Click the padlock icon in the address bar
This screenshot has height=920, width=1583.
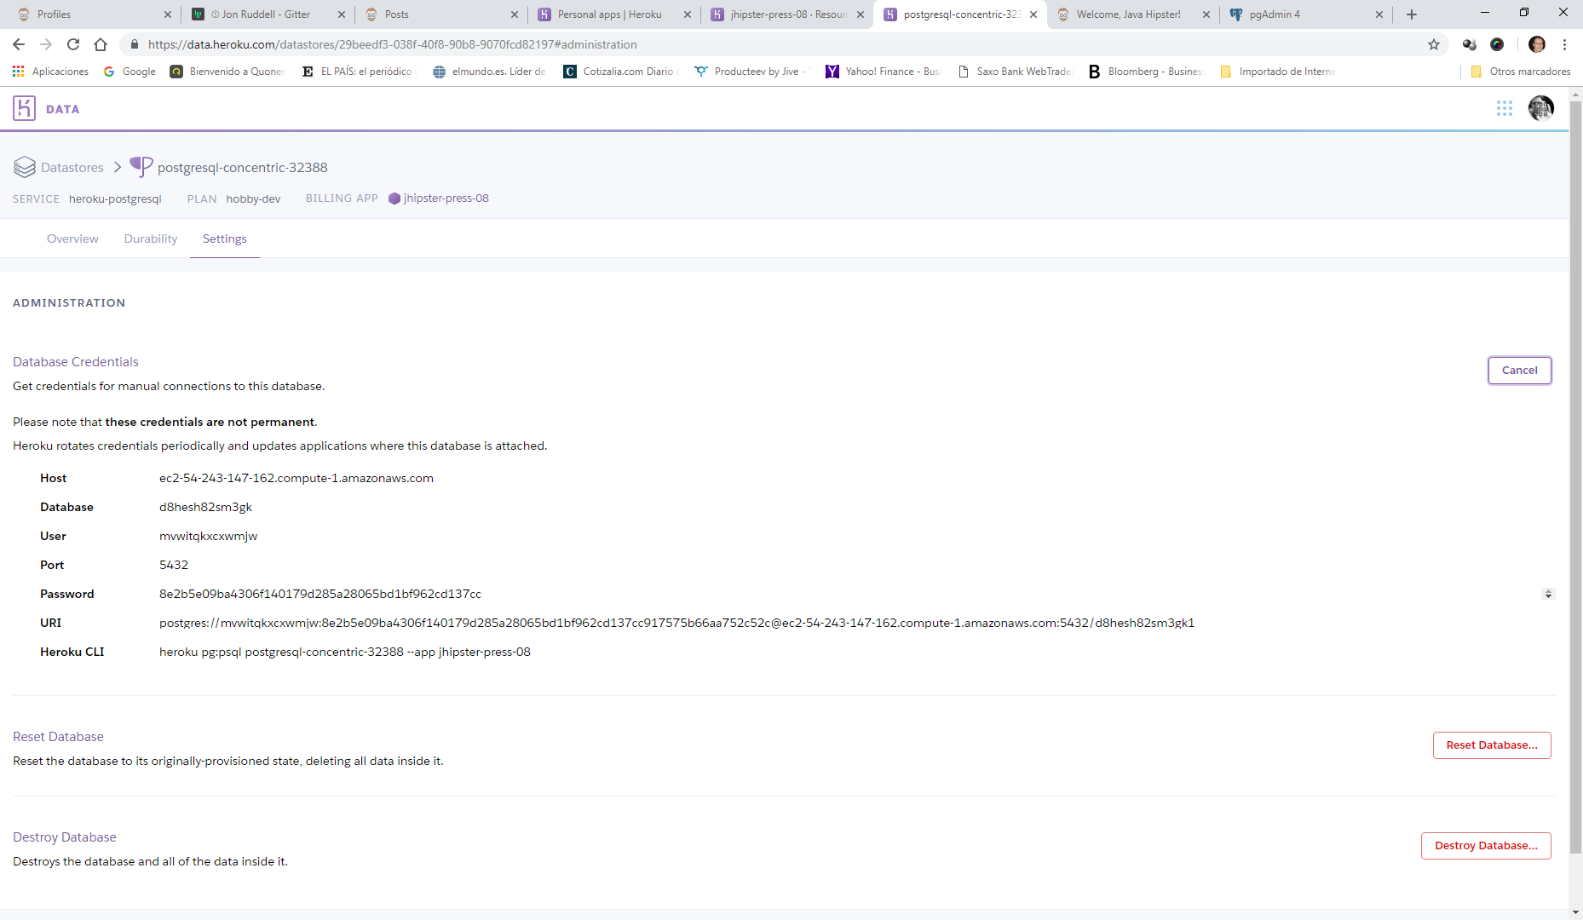134,44
